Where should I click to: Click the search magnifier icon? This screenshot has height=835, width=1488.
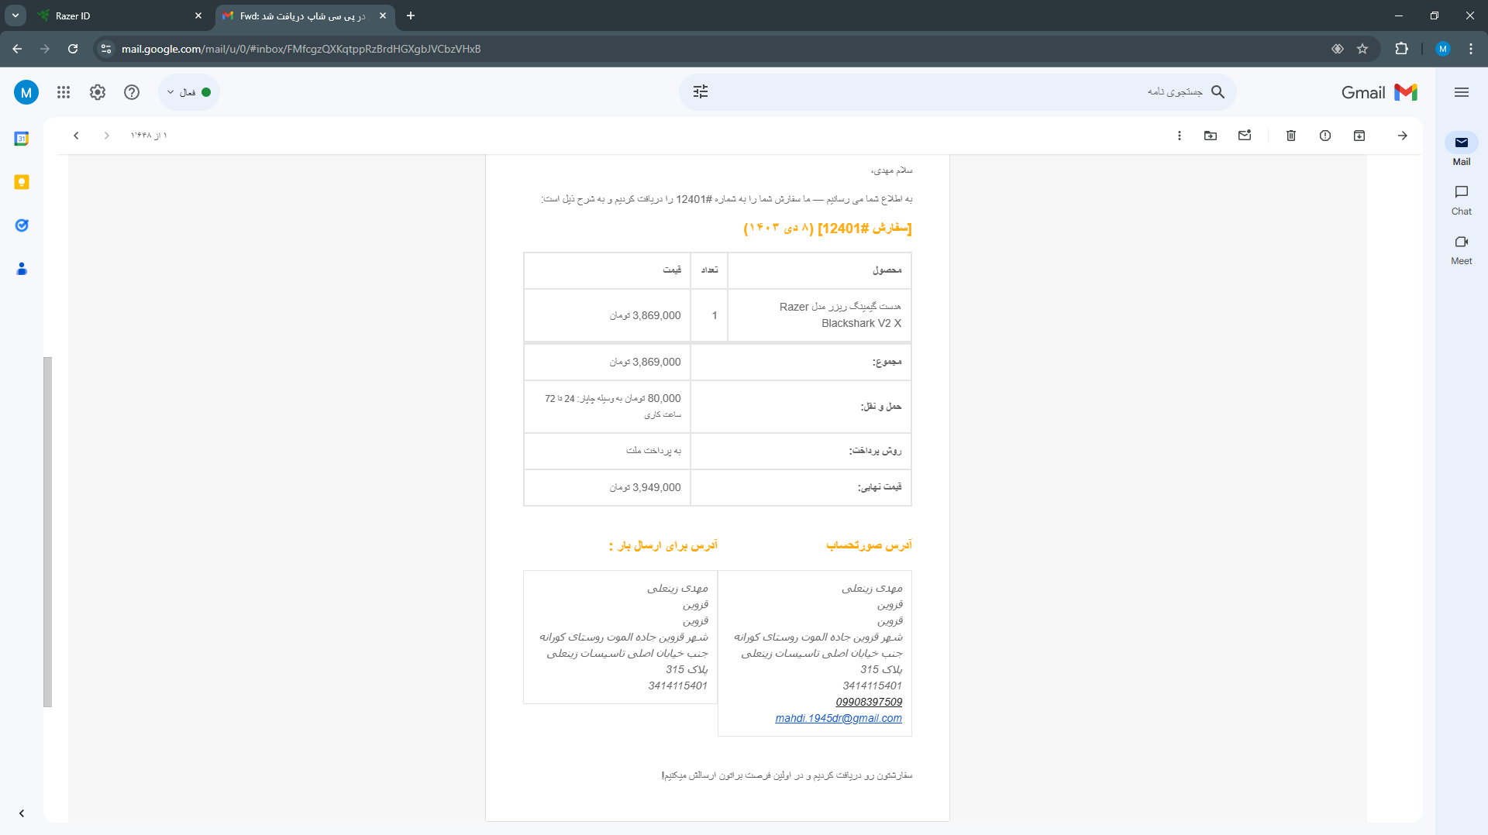[x=1218, y=92]
